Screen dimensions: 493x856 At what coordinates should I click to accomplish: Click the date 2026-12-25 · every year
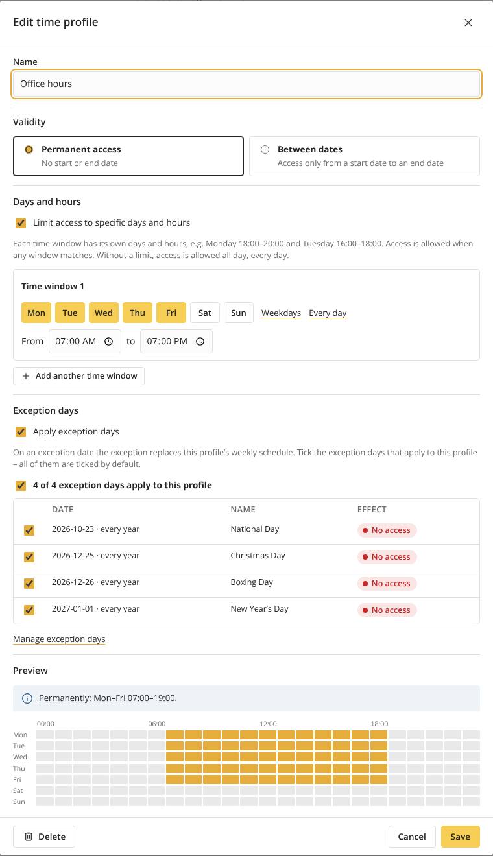coord(96,556)
